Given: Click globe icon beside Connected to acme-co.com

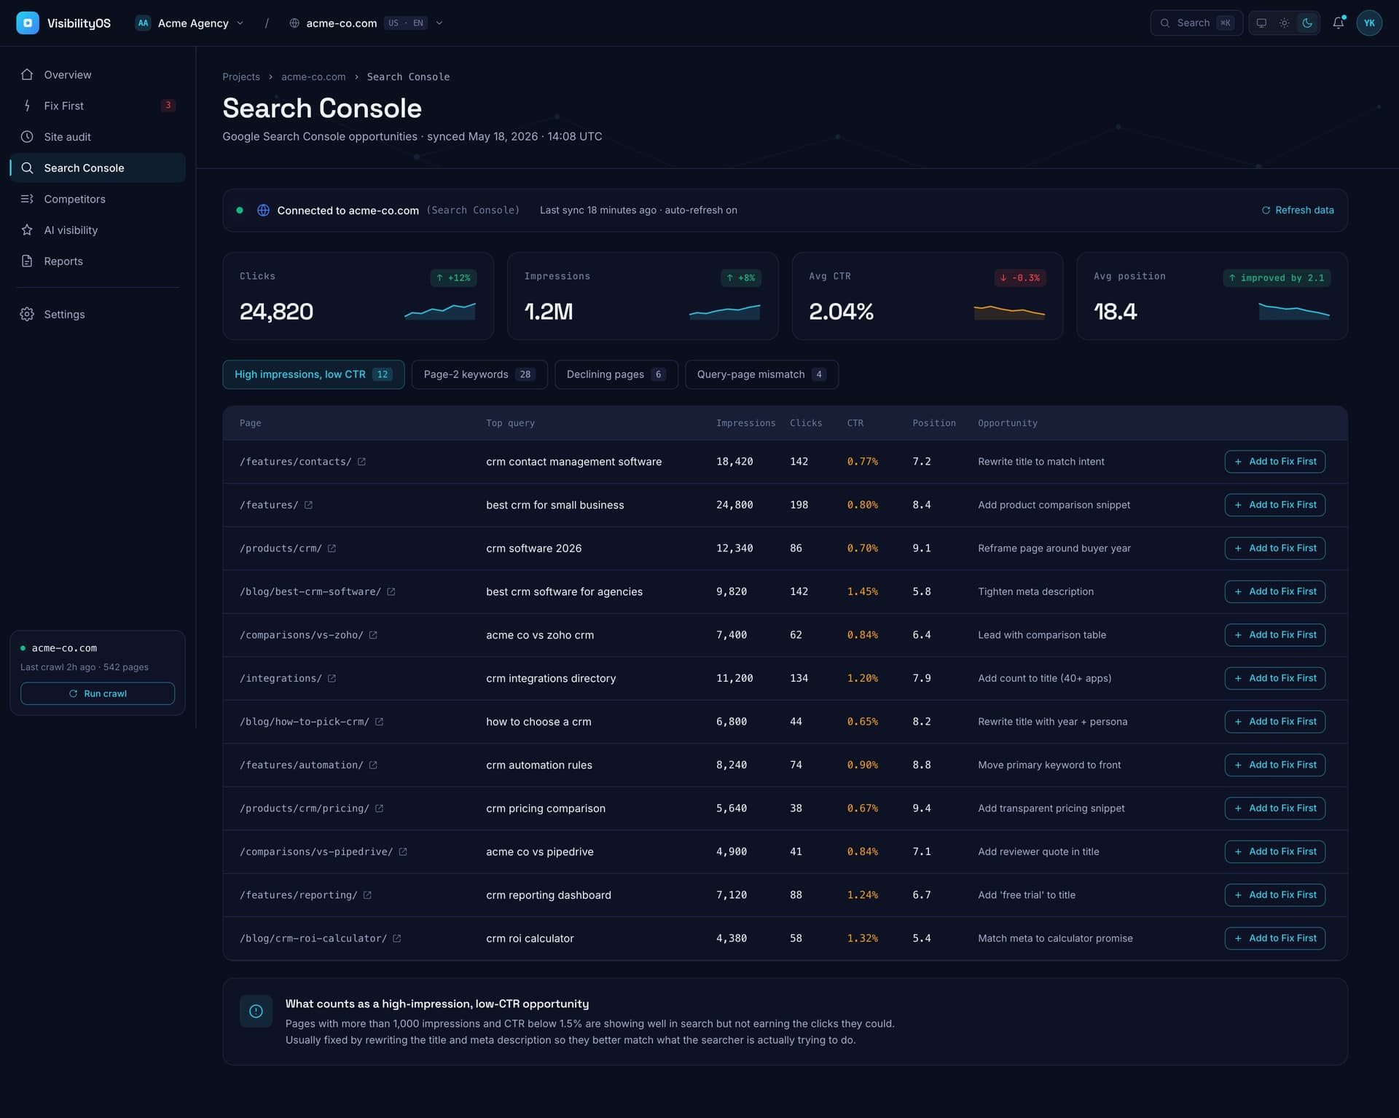Looking at the screenshot, I should click(x=263, y=210).
